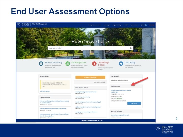Click the due date value in My Assessment
Image resolution: width=183 pixels, height=137 pixels.
[119, 98]
